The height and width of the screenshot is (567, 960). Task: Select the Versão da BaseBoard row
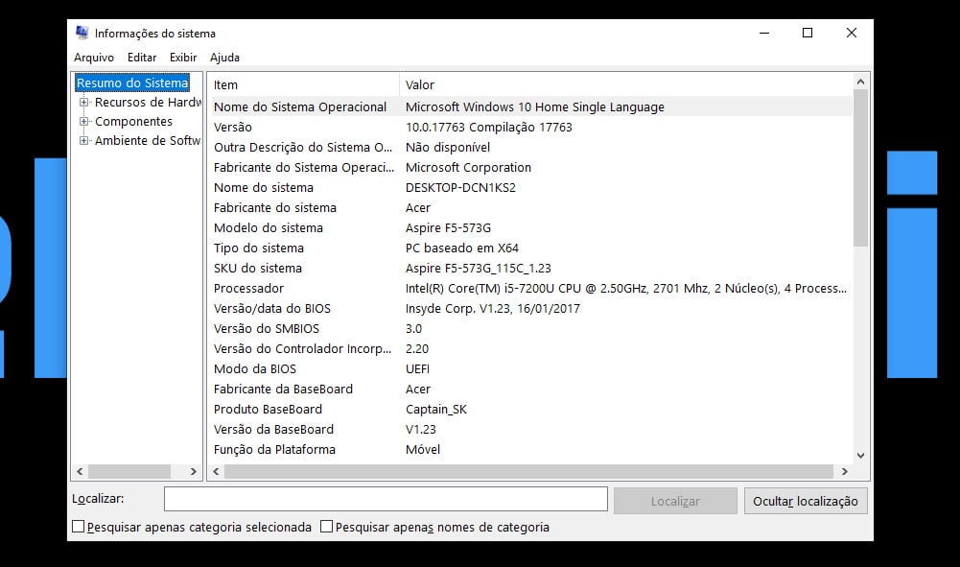531,430
